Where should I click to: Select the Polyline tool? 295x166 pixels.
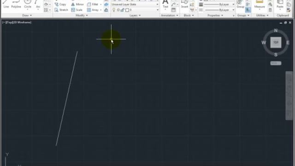(x=16, y=4)
